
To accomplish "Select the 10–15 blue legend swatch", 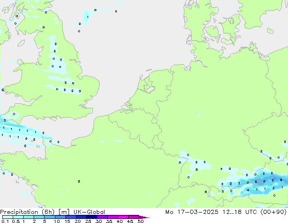I will coord(60,217).
